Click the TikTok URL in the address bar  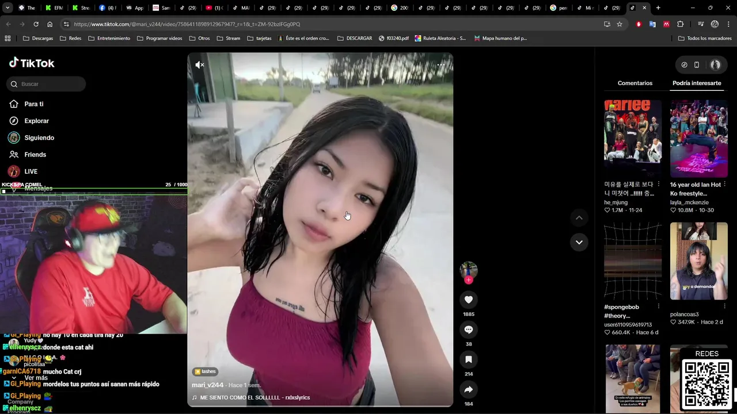point(187,24)
